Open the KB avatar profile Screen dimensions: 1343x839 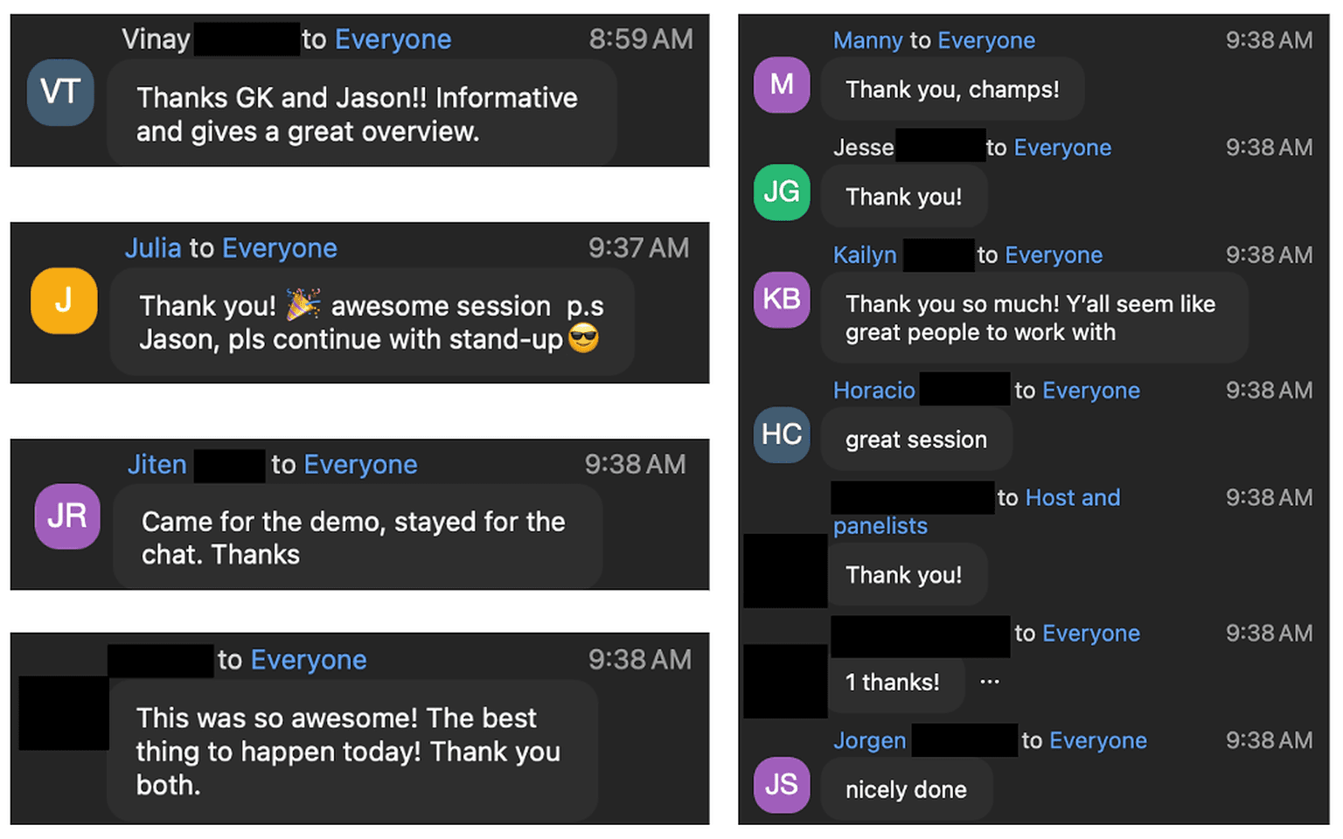tap(782, 300)
